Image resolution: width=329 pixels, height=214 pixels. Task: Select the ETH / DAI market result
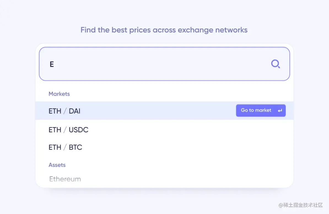138,111
